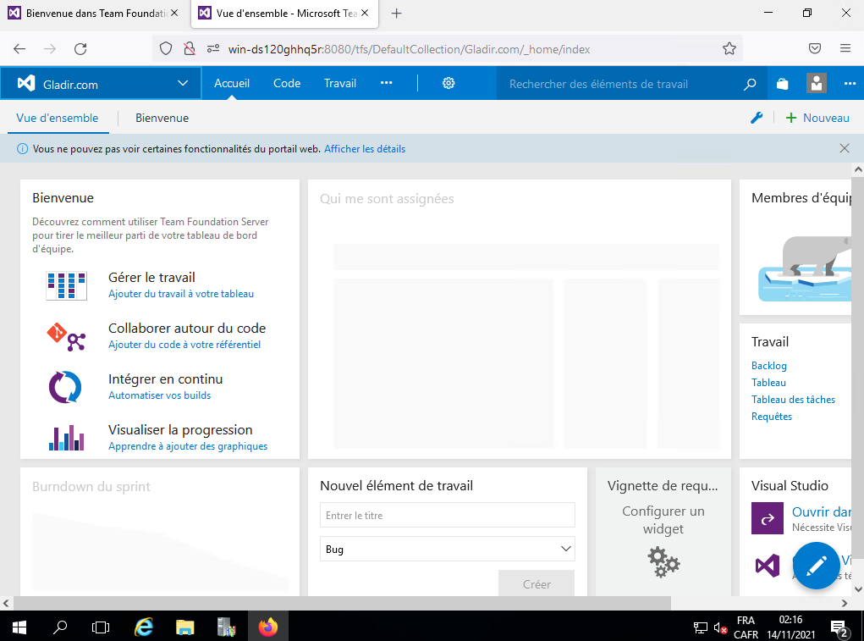Open the Firefox hamburger application menu
This screenshot has width=864, height=641.
845,48
